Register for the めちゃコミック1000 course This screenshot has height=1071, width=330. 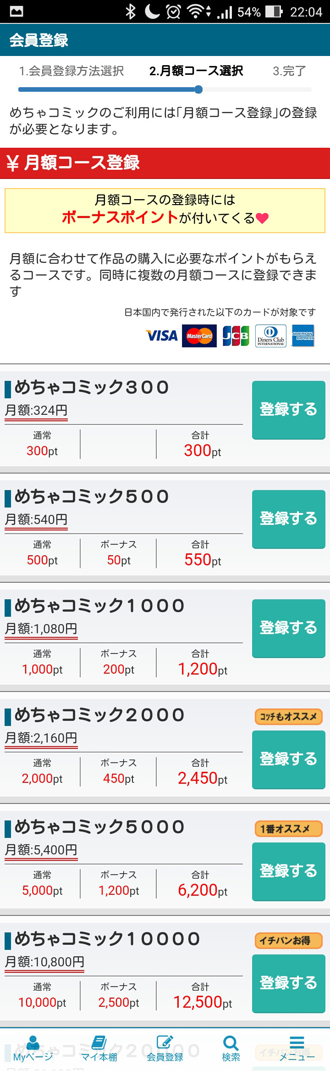[x=289, y=628]
